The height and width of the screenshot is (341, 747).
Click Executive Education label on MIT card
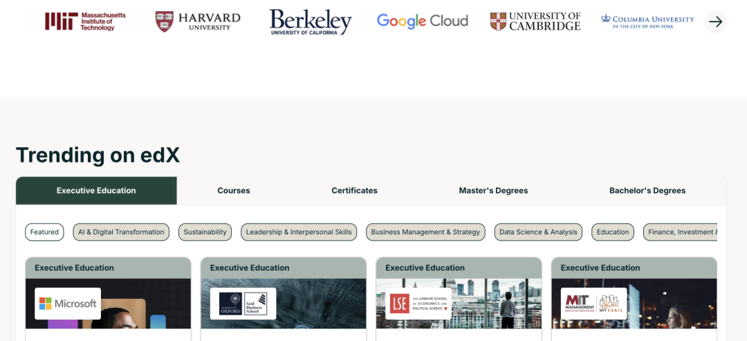point(600,268)
